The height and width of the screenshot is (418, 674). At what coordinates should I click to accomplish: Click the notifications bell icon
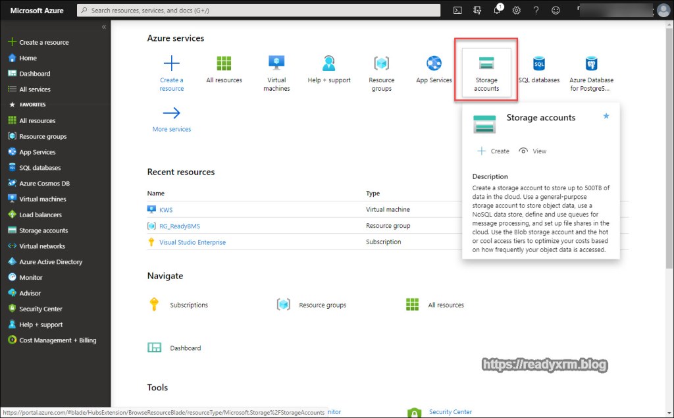tap(498, 10)
